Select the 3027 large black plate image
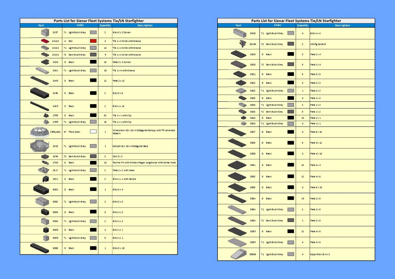Image resolution: width=395 pixels, height=279 pixels. coord(237,132)
